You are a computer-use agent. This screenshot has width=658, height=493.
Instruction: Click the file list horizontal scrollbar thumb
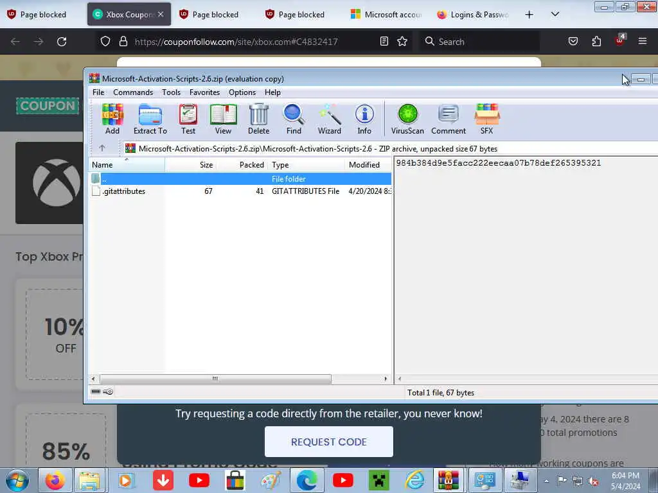pos(215,379)
